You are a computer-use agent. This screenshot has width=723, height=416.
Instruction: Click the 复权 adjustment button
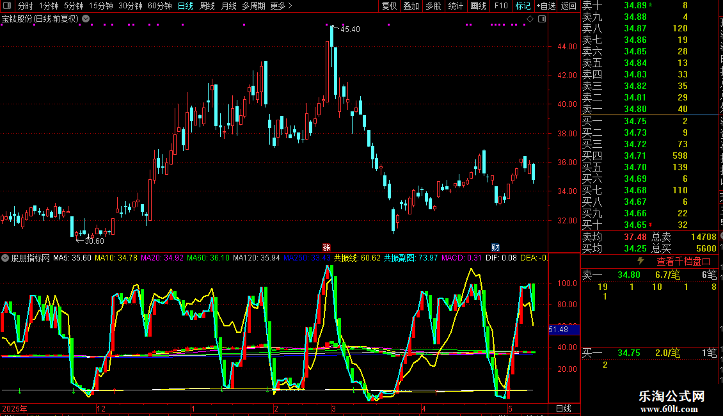point(389,6)
